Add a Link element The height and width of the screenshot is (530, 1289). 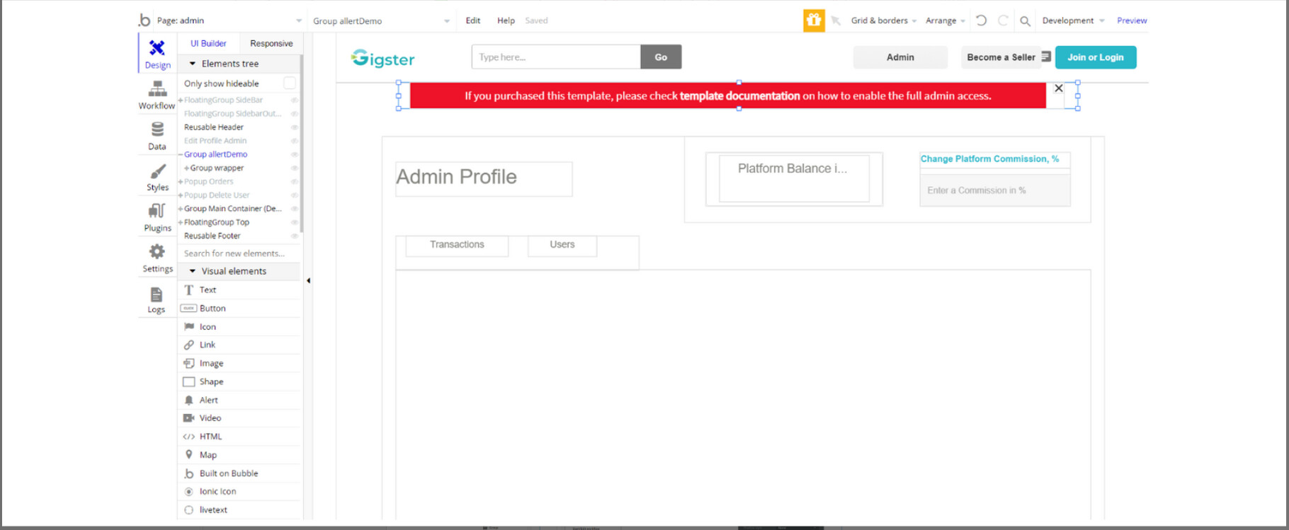[239, 345]
